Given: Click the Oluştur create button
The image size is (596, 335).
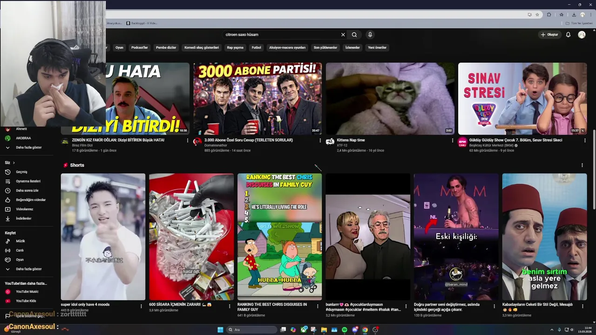Looking at the screenshot, I should pyautogui.click(x=549, y=34).
